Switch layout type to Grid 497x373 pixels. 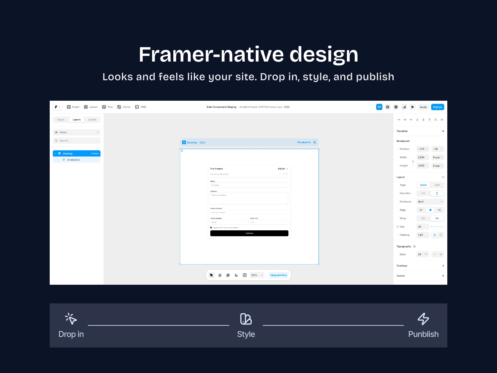click(437, 185)
